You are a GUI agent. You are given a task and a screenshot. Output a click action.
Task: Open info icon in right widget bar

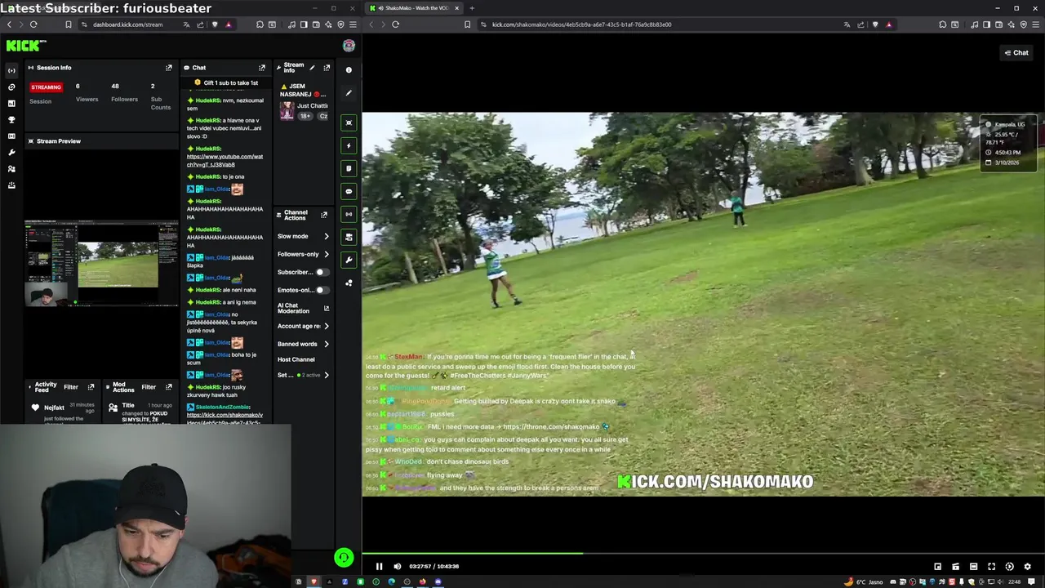349,70
